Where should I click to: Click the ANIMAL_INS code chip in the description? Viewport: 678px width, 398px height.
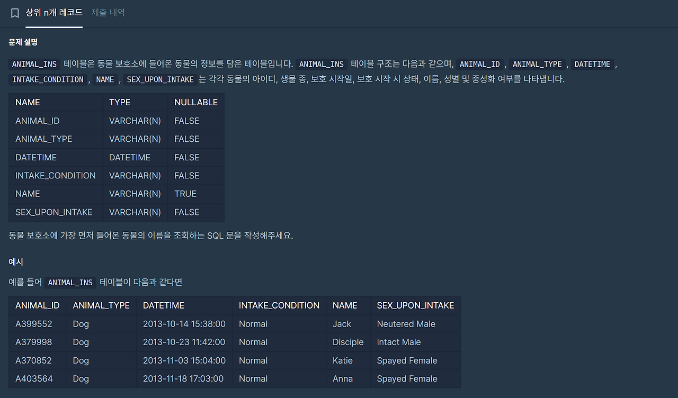coord(34,64)
